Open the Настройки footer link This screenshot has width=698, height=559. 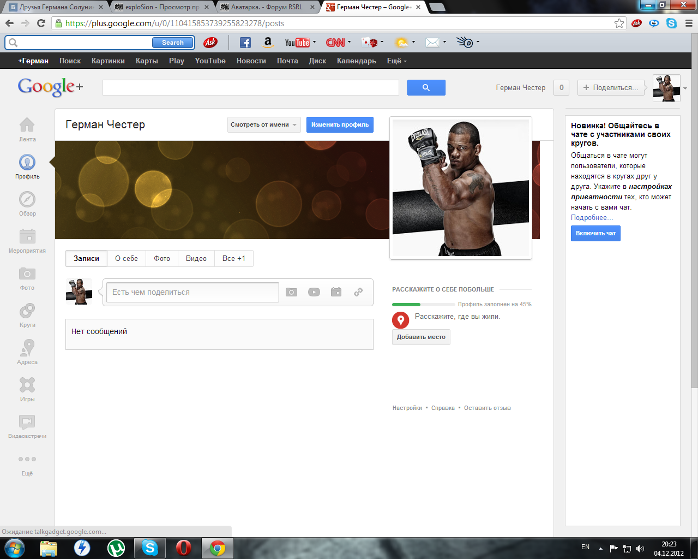coord(407,408)
